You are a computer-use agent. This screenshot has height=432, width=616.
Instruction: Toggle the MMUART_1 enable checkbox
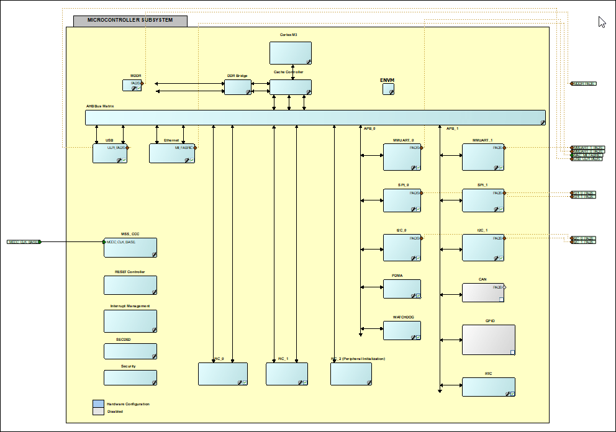coord(500,168)
